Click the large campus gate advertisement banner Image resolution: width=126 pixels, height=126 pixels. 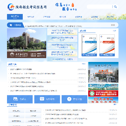[x=103, y=72]
